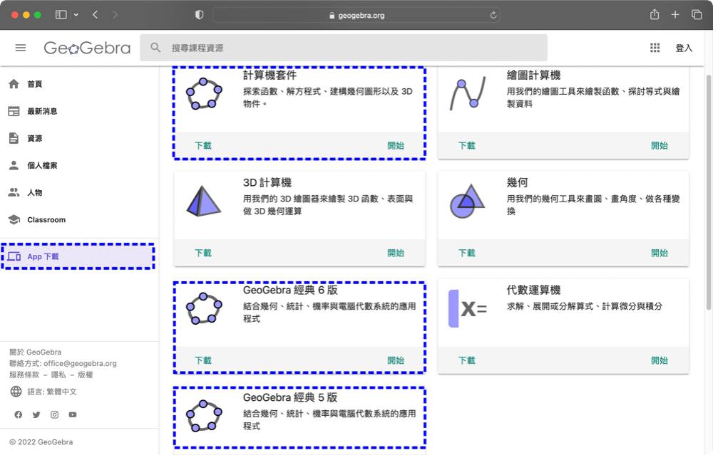Open the 關於 GeoGebra link
713x455 pixels.
point(36,352)
